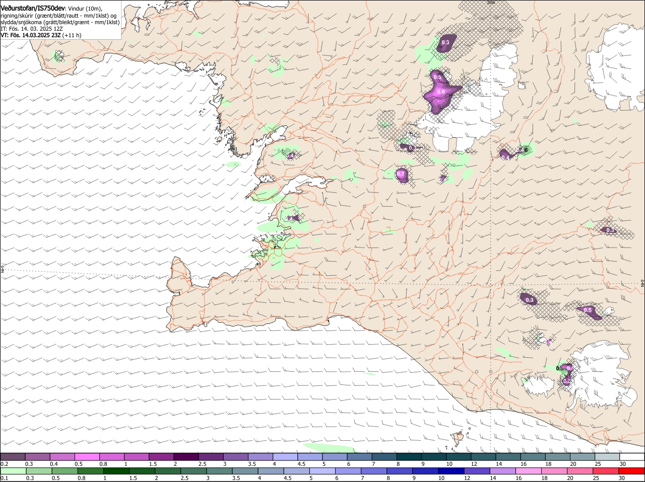Click the 'VT: Fös. 14.03.2025 23Z' valid time

coord(31,35)
